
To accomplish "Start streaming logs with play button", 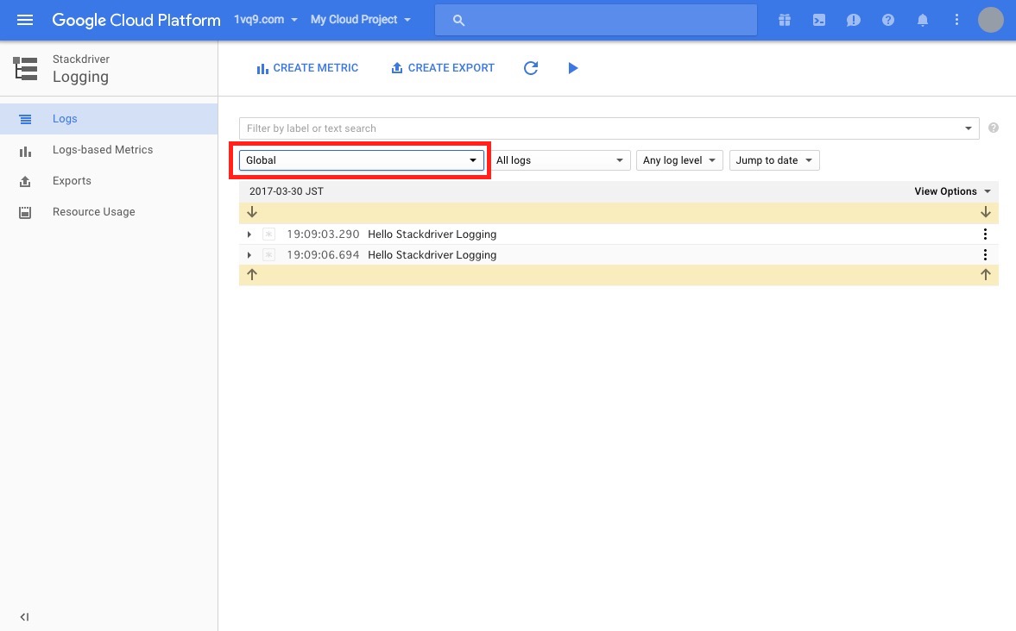I will coord(573,68).
